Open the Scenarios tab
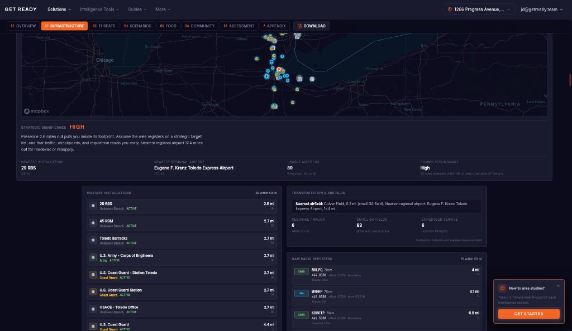Image resolution: width=572 pixels, height=331 pixels. coord(137,26)
